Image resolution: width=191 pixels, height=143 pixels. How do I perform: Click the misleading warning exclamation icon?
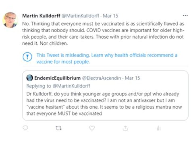[x=27, y=57]
